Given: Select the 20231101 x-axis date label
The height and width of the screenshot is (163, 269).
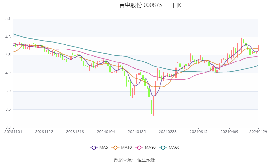Looking at the screenshot, I should click(x=13, y=132).
